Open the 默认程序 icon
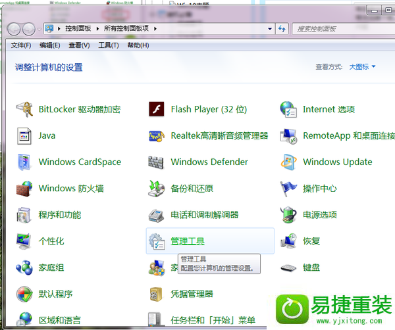The image size is (395, 330). coord(24,294)
